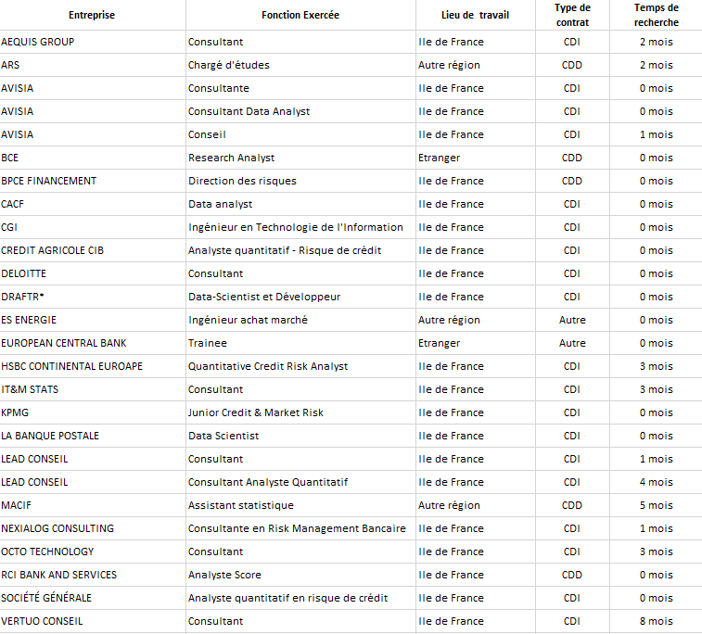Click 'Consultant Analyste Quantitatif' cell

tap(300, 482)
